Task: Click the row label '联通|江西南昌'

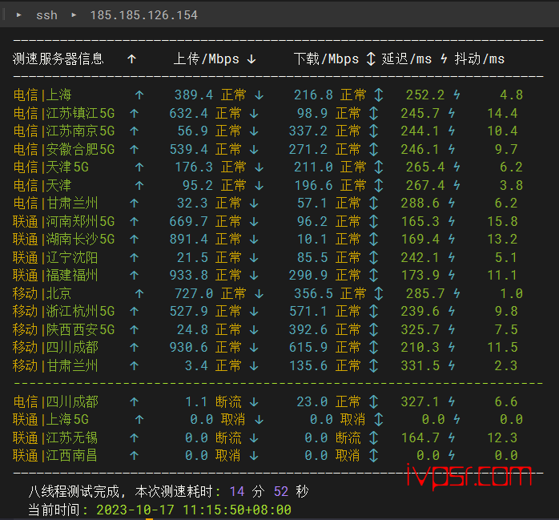Action: pos(55,455)
